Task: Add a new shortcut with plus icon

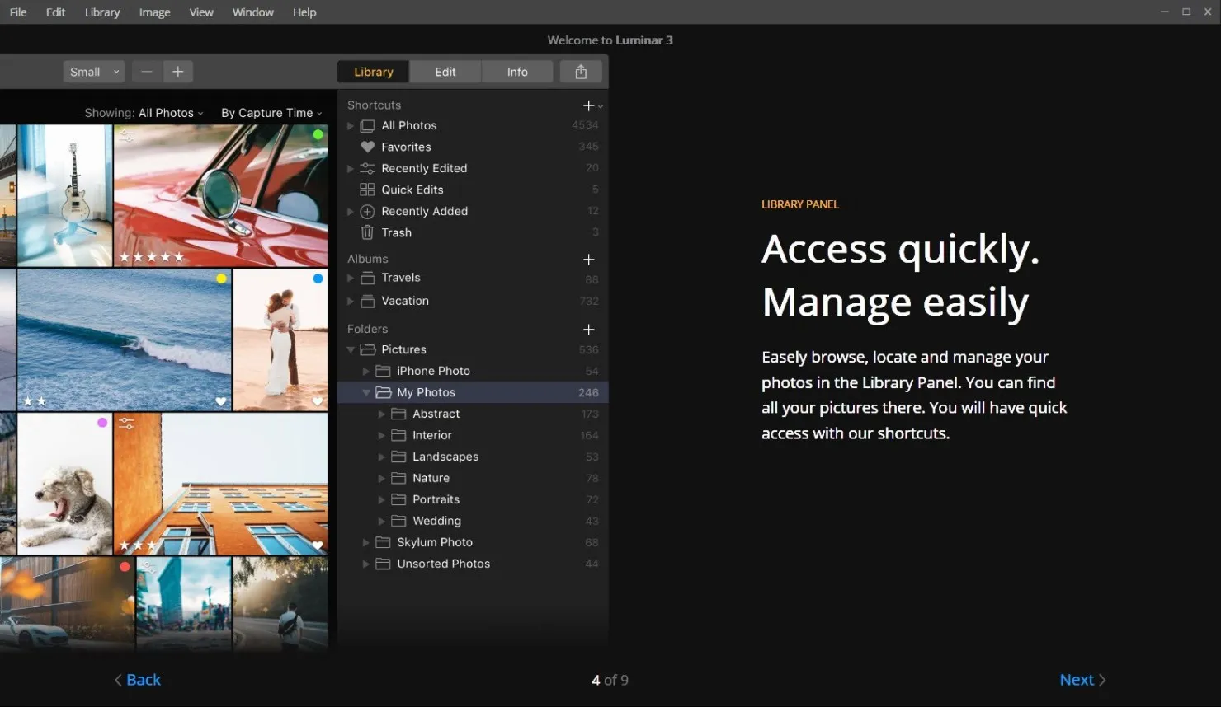Action: (x=589, y=105)
